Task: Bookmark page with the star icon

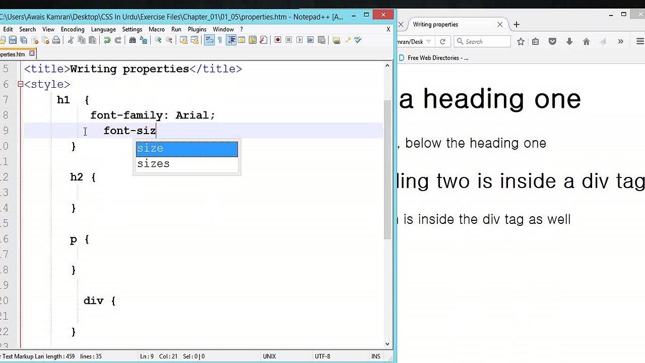Action: [x=521, y=42]
